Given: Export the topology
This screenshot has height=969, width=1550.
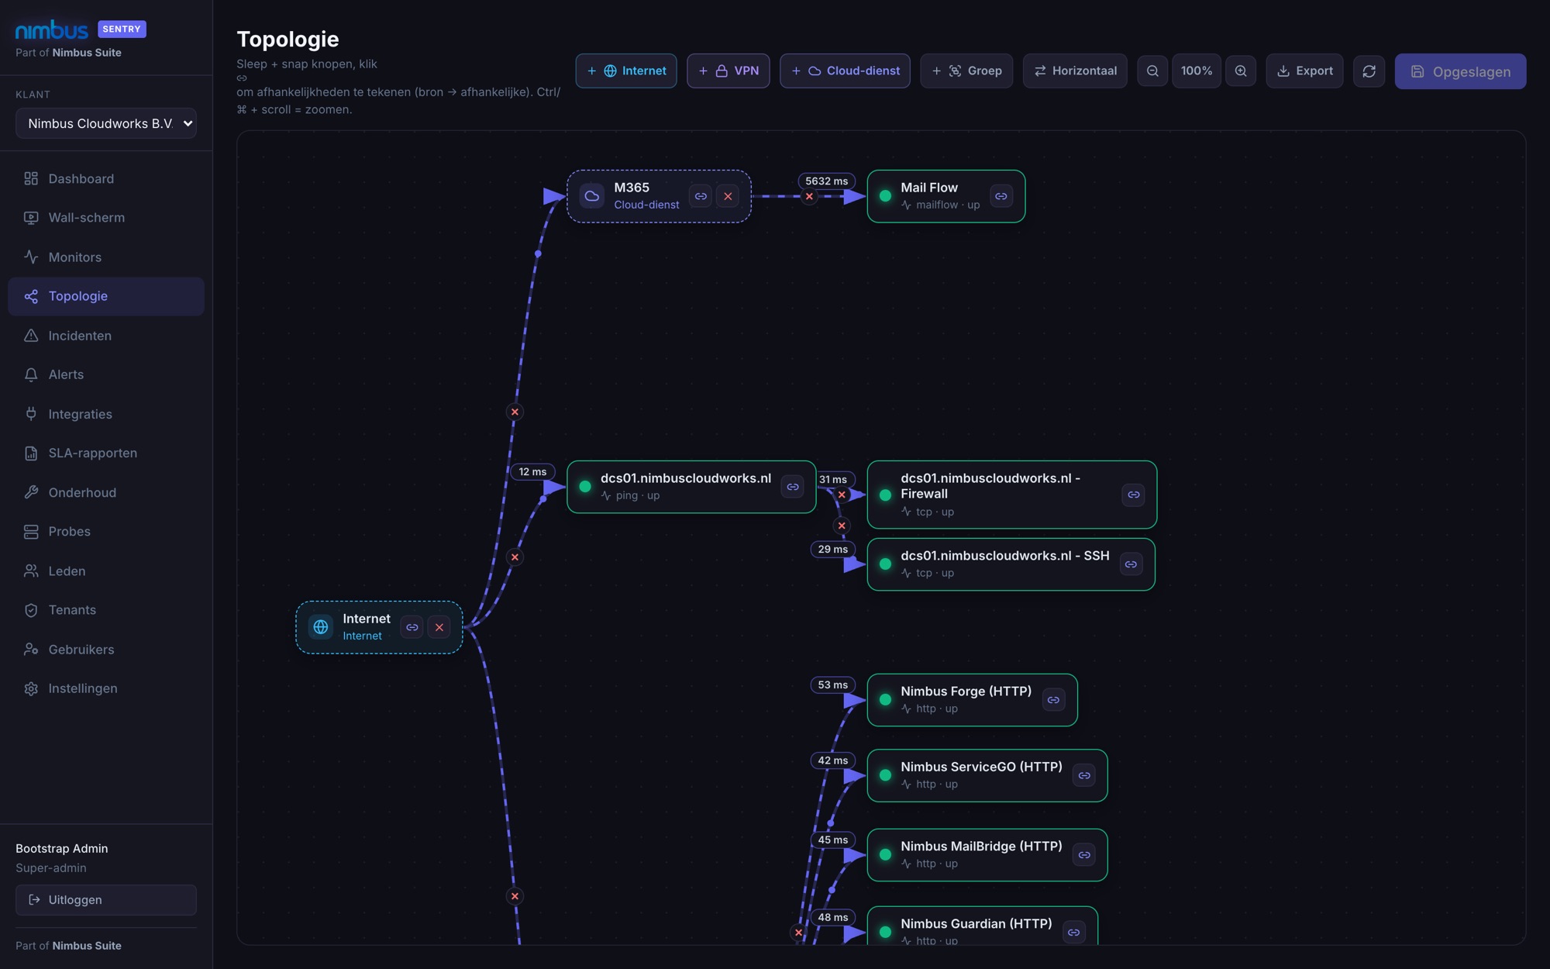Looking at the screenshot, I should [1305, 71].
